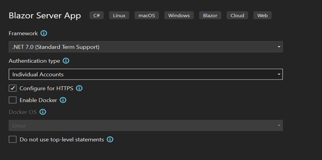Viewport: 322px width, 160px height.
Task: Click the Cloud tag
Action: [x=237, y=15]
